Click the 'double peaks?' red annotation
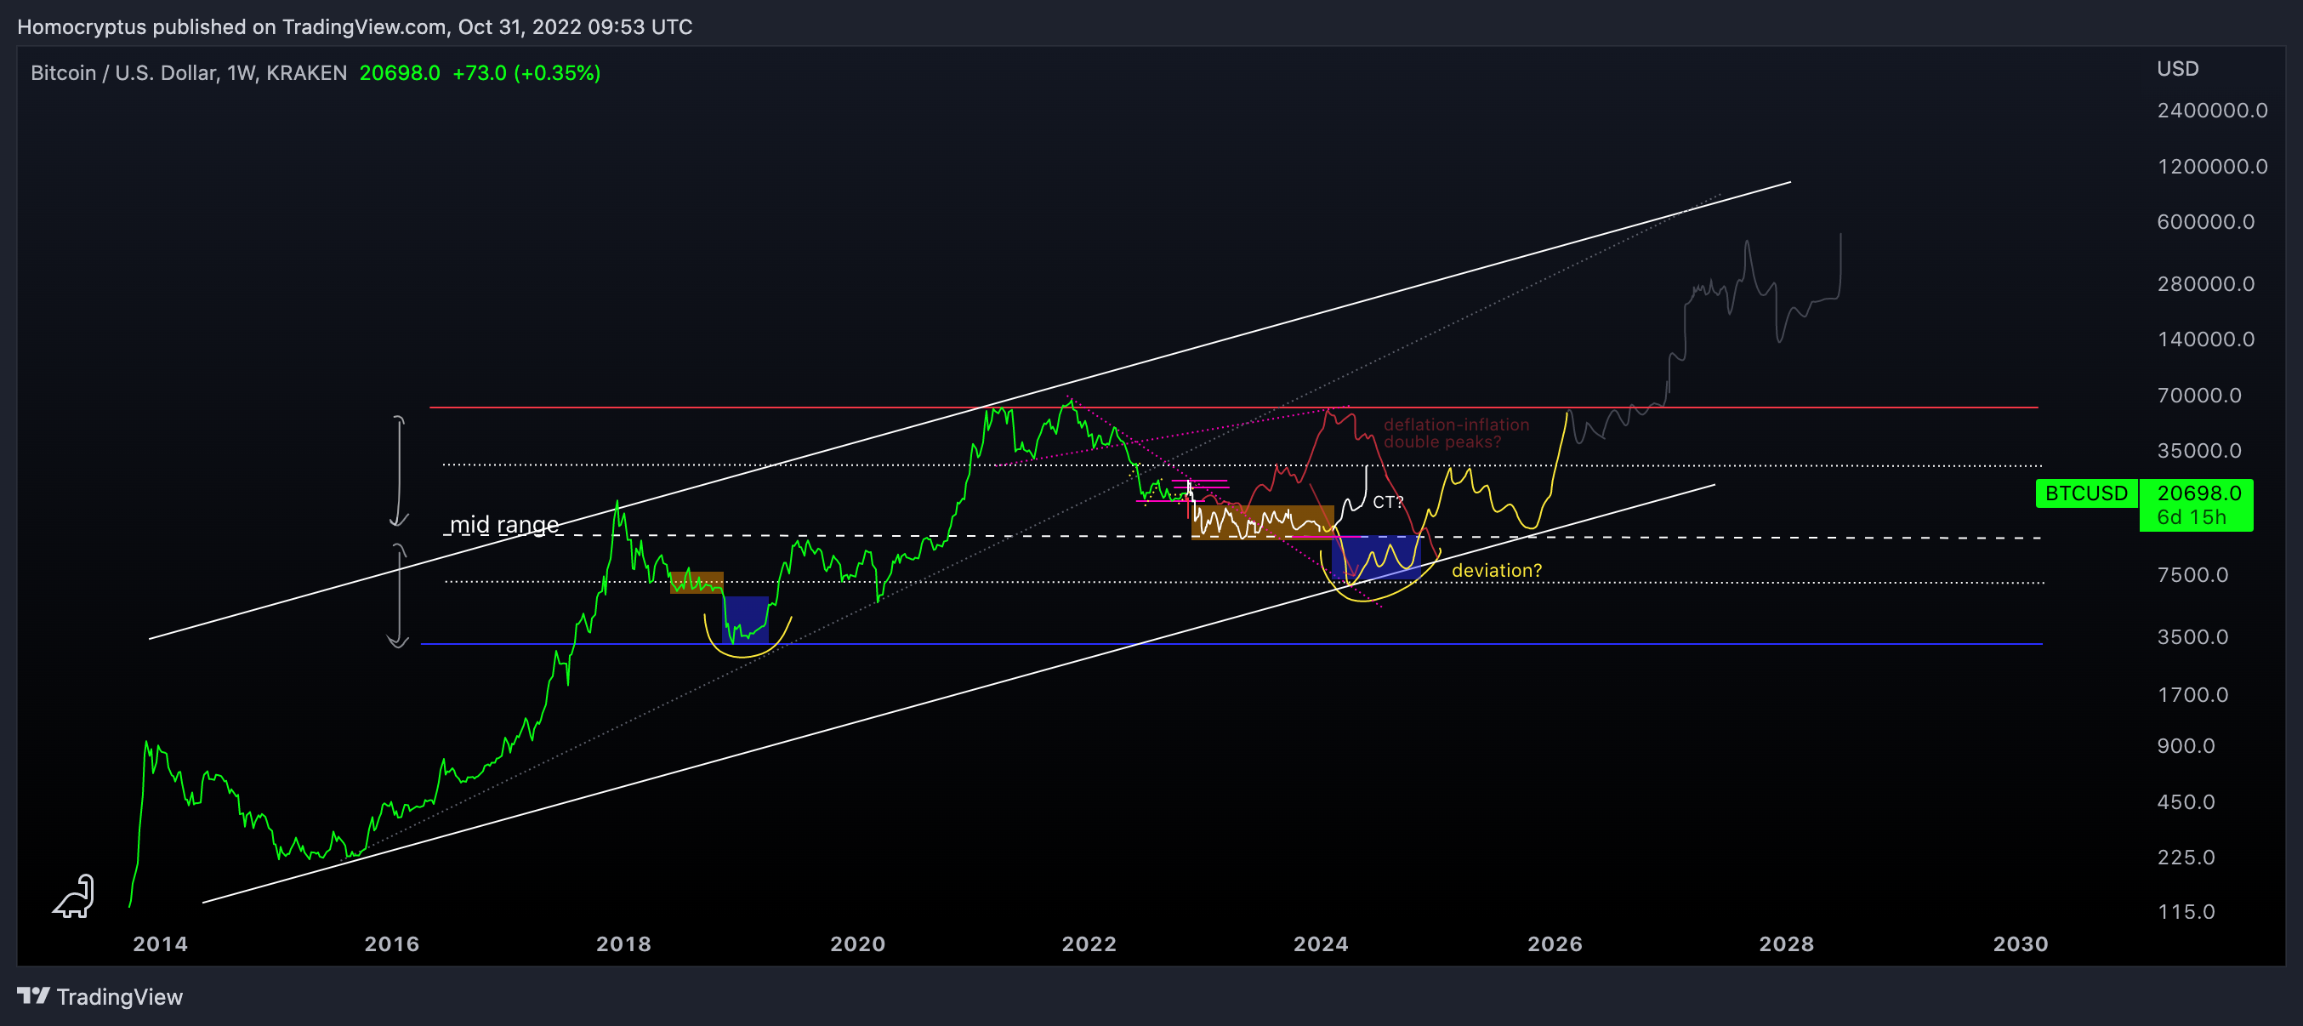Screen dimensions: 2303x1026 click(x=1442, y=442)
